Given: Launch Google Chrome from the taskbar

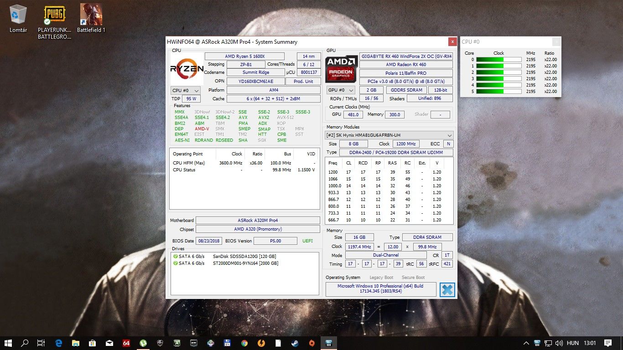Looking at the screenshot, I should coord(244,343).
